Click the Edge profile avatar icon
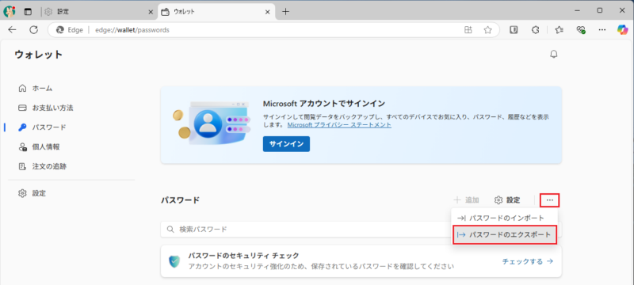Image resolution: width=634 pixels, height=285 pixels. pos(10,11)
